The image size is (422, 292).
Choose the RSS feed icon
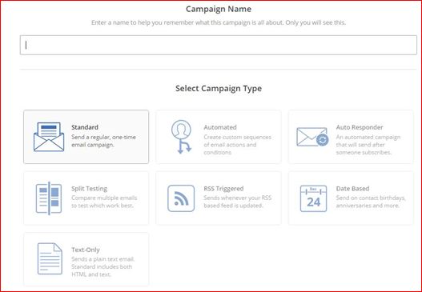point(181,198)
